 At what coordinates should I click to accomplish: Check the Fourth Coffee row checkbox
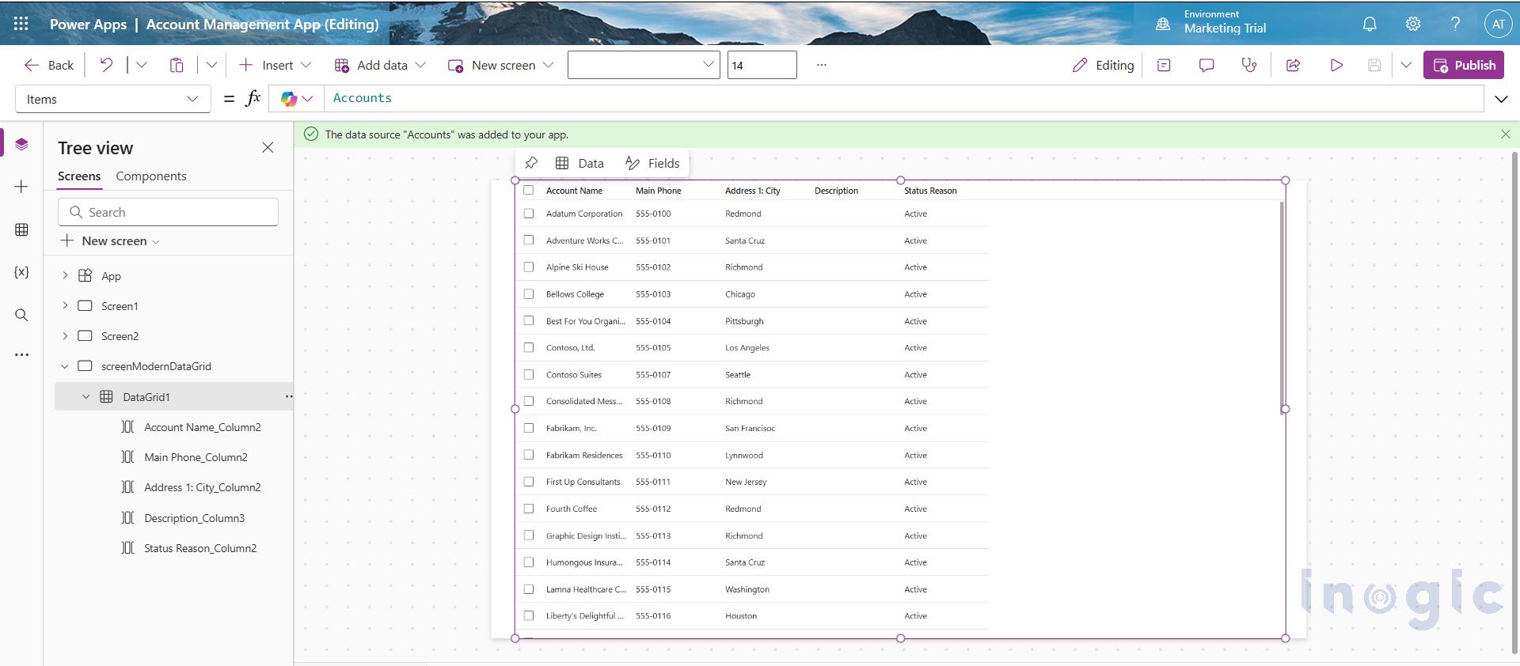(x=529, y=509)
